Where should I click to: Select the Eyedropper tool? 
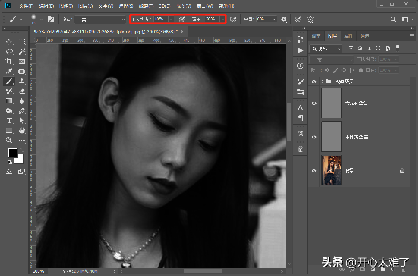9,71
